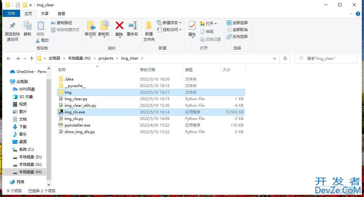Open 网络 (Network) in navigation pane
Screen dimensions: 364x197
point(17,182)
